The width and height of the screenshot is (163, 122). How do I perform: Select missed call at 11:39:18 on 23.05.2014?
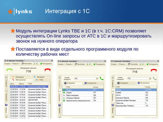coord(29,87)
